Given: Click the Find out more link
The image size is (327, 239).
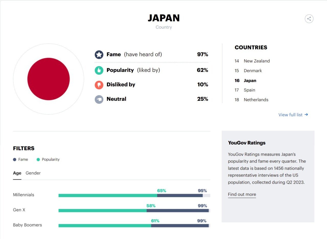Looking at the screenshot, I should (x=242, y=194).
